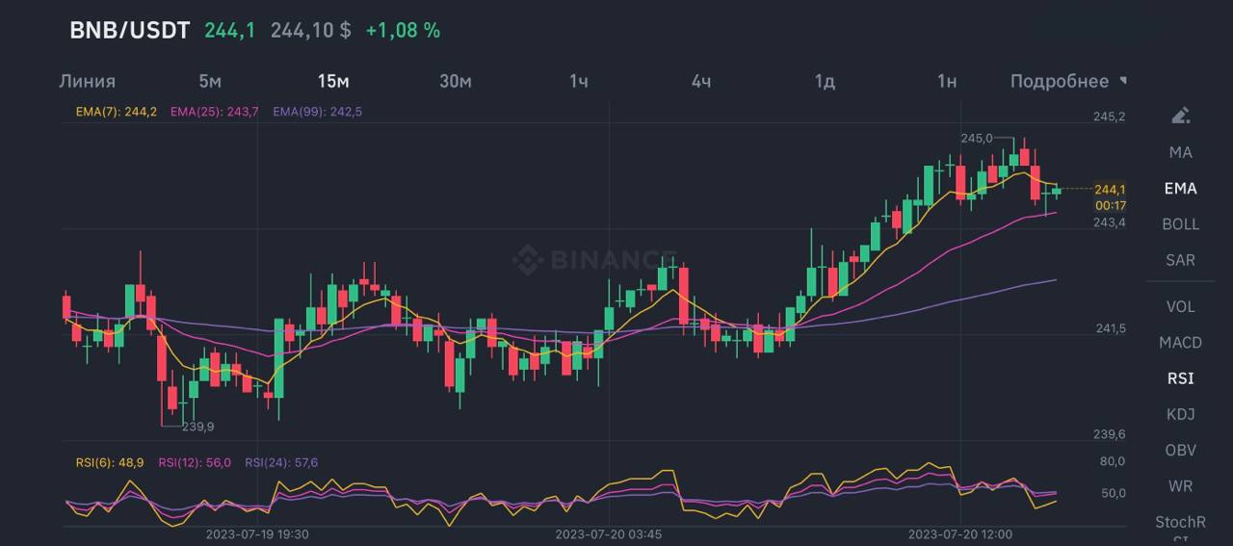The height and width of the screenshot is (546, 1233).
Task: Toggle the OBV sub-indicator
Action: tap(1180, 450)
